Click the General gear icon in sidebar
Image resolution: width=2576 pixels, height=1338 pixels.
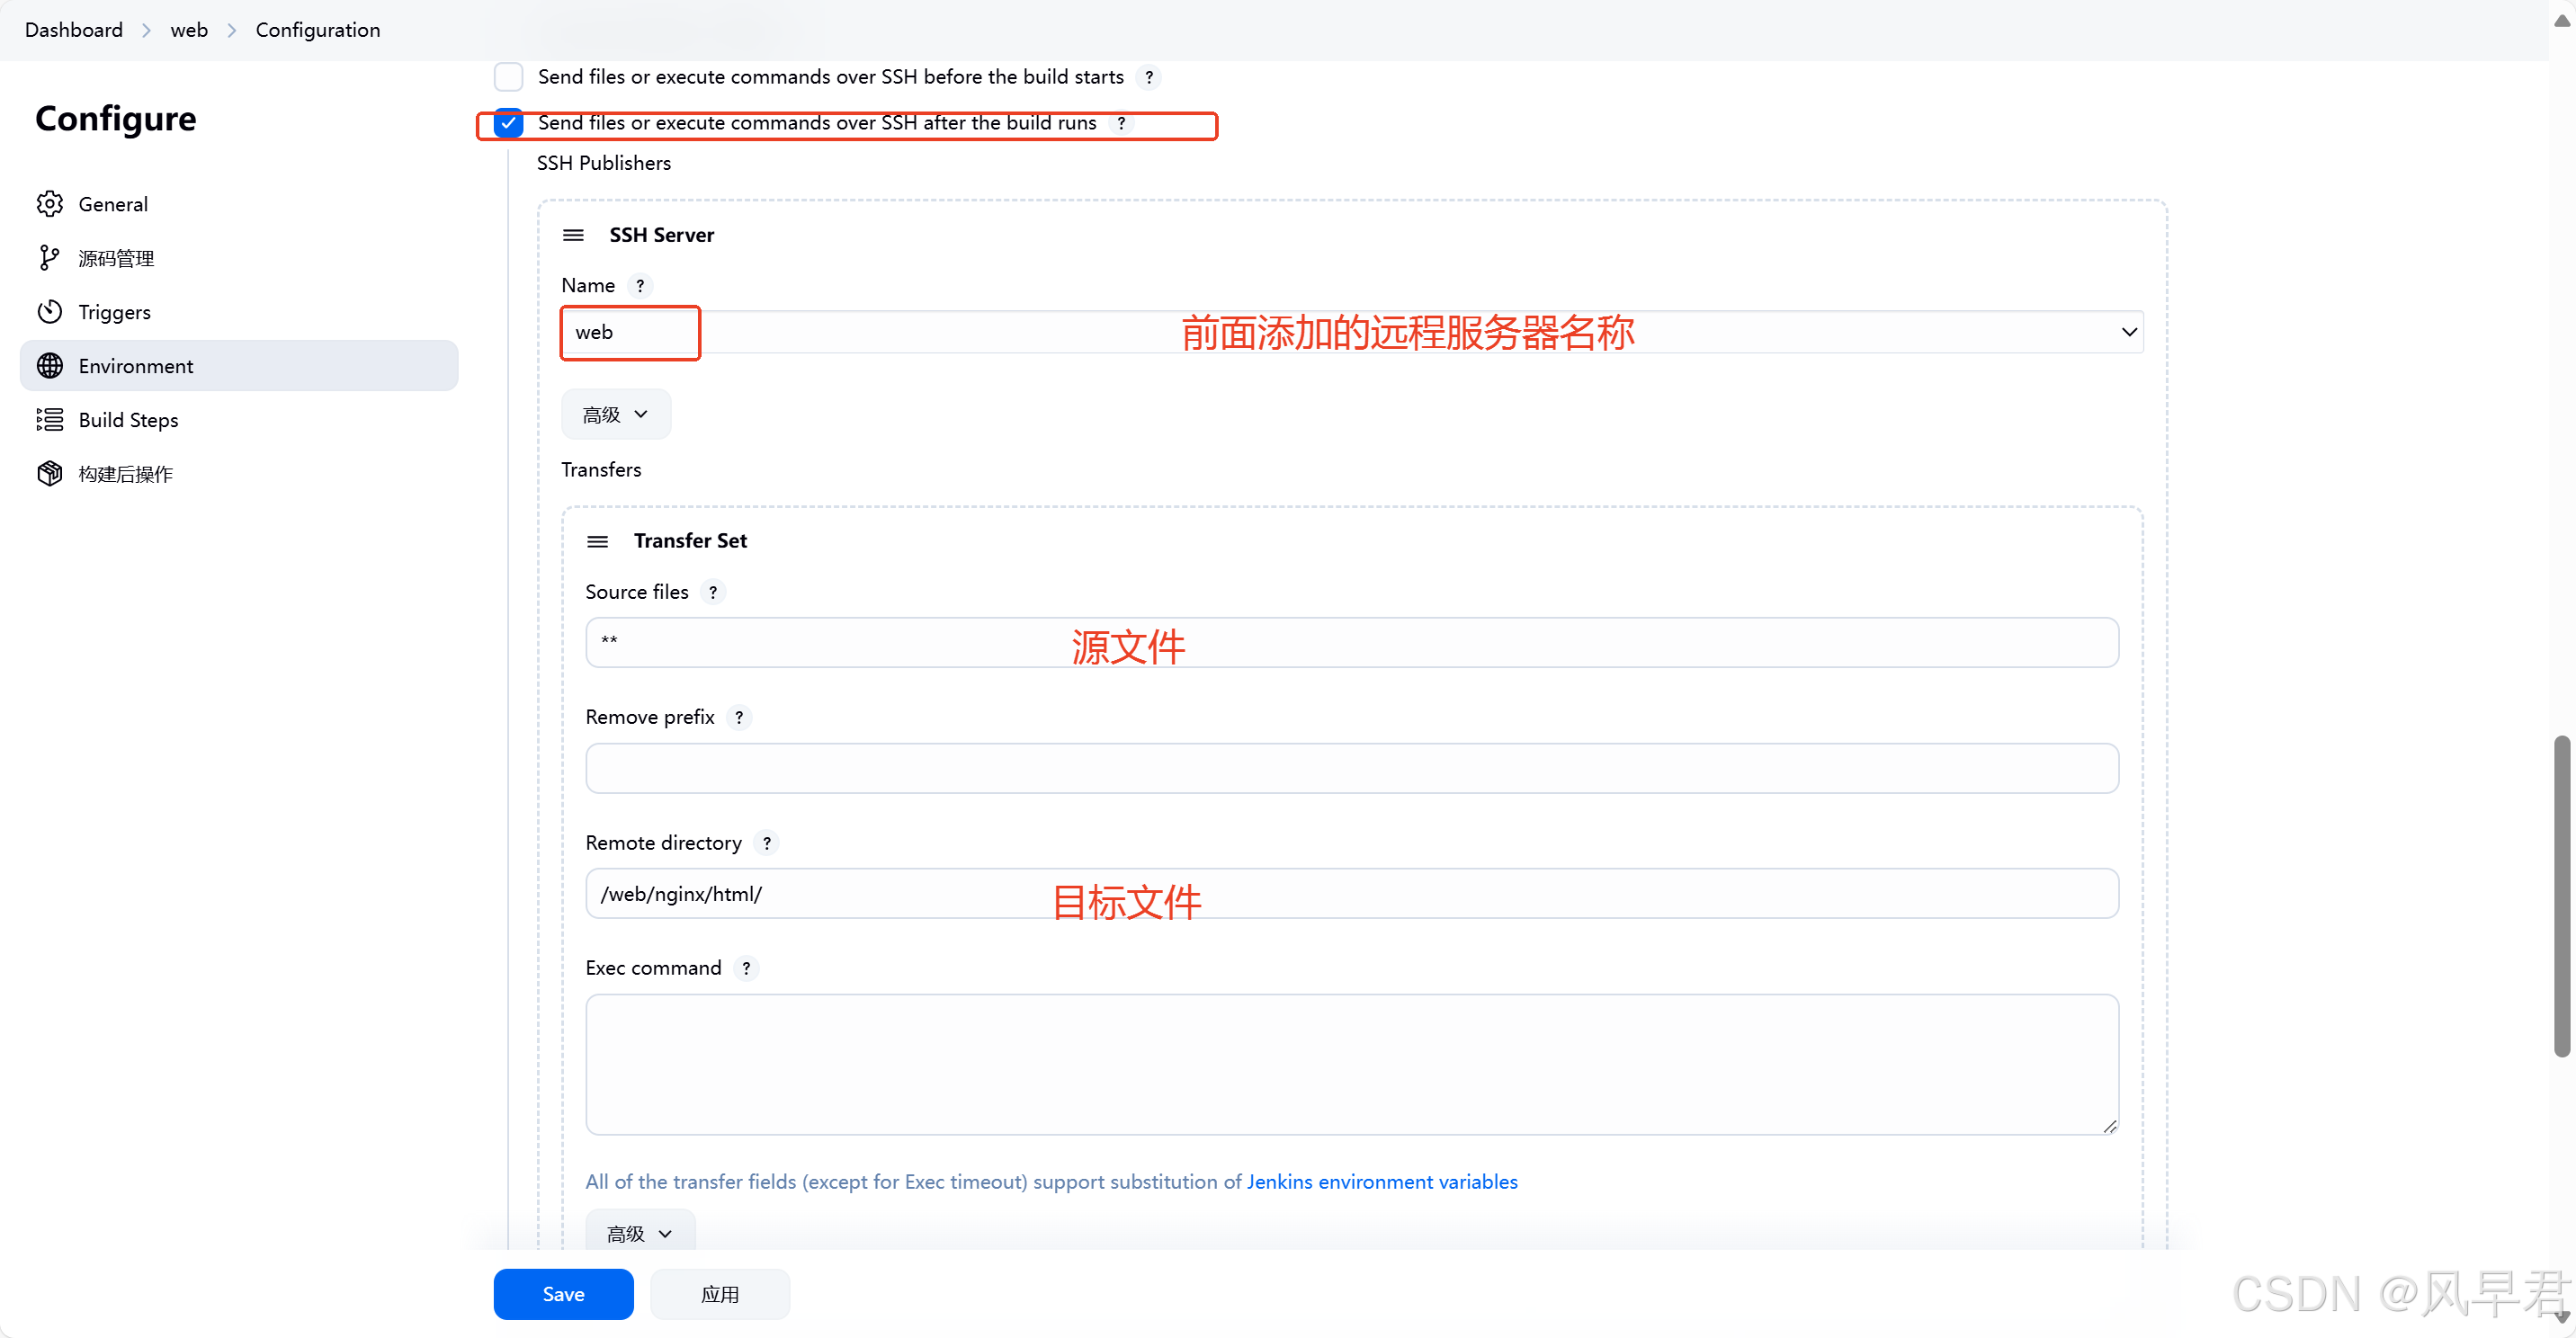(x=50, y=204)
